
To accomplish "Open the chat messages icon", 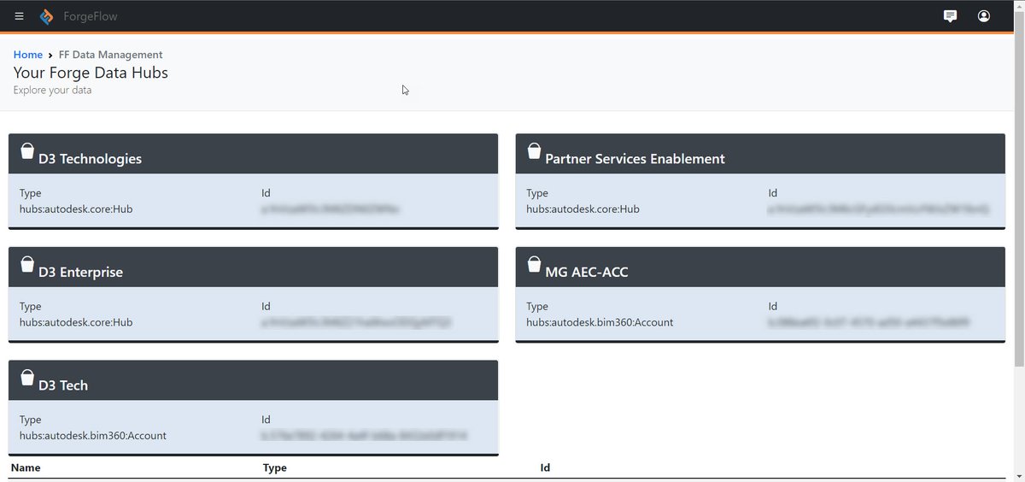I will [950, 16].
